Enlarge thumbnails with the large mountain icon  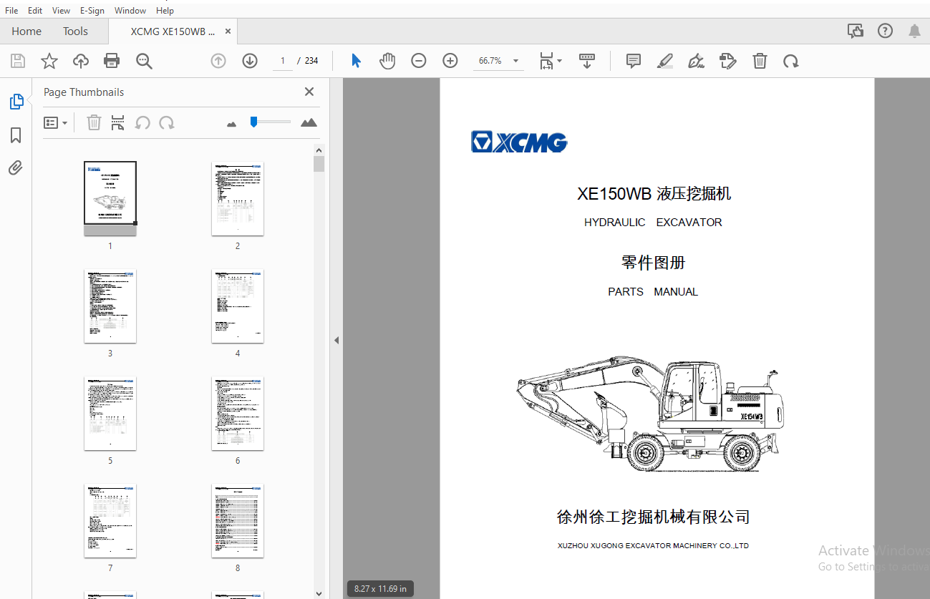point(309,122)
